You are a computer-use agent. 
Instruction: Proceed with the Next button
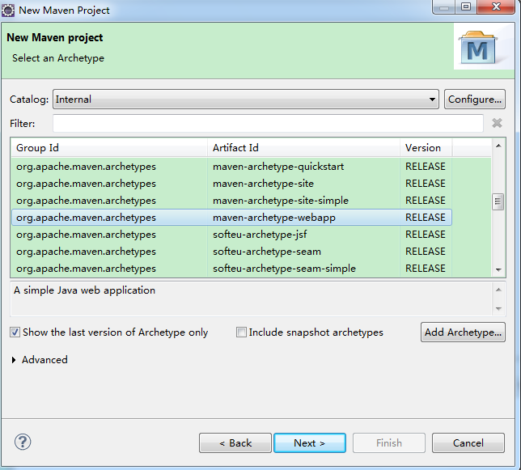(x=310, y=442)
